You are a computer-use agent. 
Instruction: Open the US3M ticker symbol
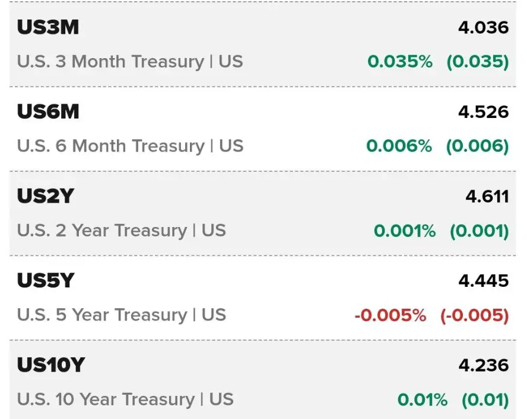coord(48,27)
